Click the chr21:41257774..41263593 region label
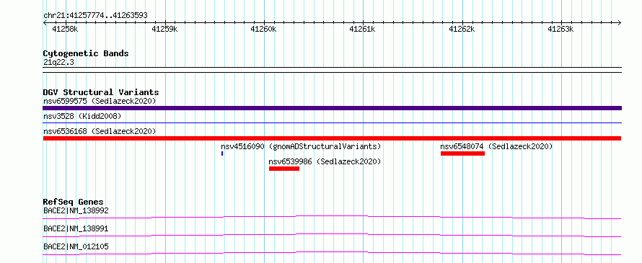This screenshot has width=642, height=263. click(95, 16)
